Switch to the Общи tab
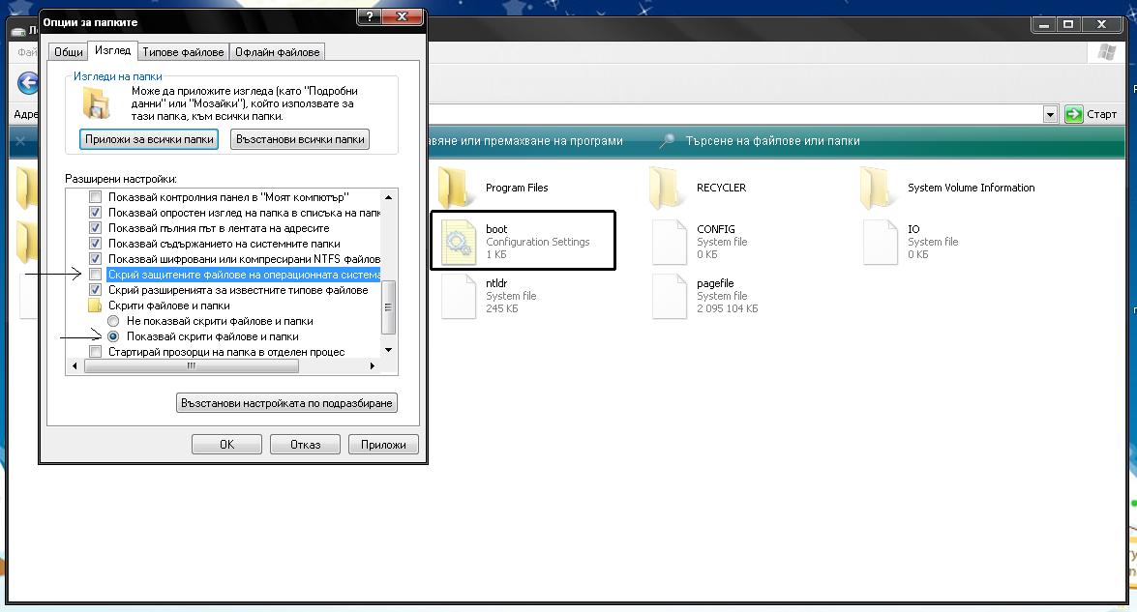The height and width of the screenshot is (612, 1137). point(68,52)
